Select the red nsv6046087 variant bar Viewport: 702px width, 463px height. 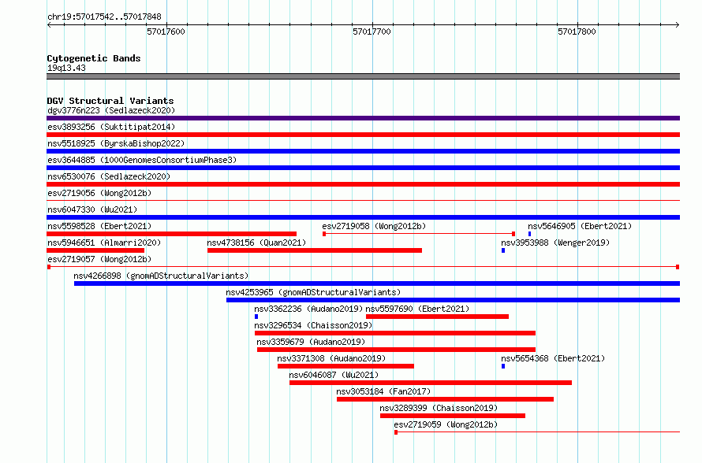[431, 383]
